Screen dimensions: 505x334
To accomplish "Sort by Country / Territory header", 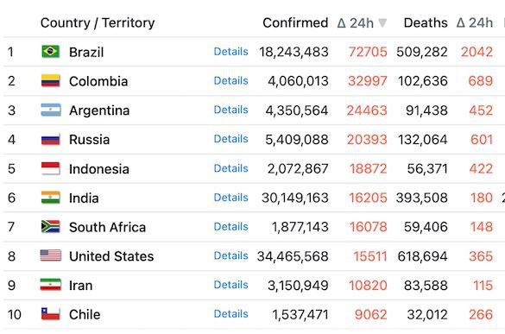I will pyautogui.click(x=98, y=22).
